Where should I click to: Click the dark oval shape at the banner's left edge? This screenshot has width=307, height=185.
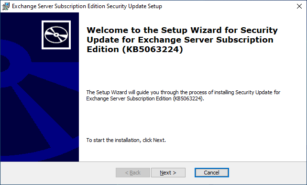click(x=4, y=64)
